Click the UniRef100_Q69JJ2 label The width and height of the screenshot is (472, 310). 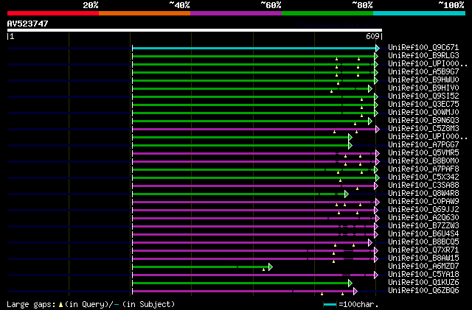[x=423, y=210]
